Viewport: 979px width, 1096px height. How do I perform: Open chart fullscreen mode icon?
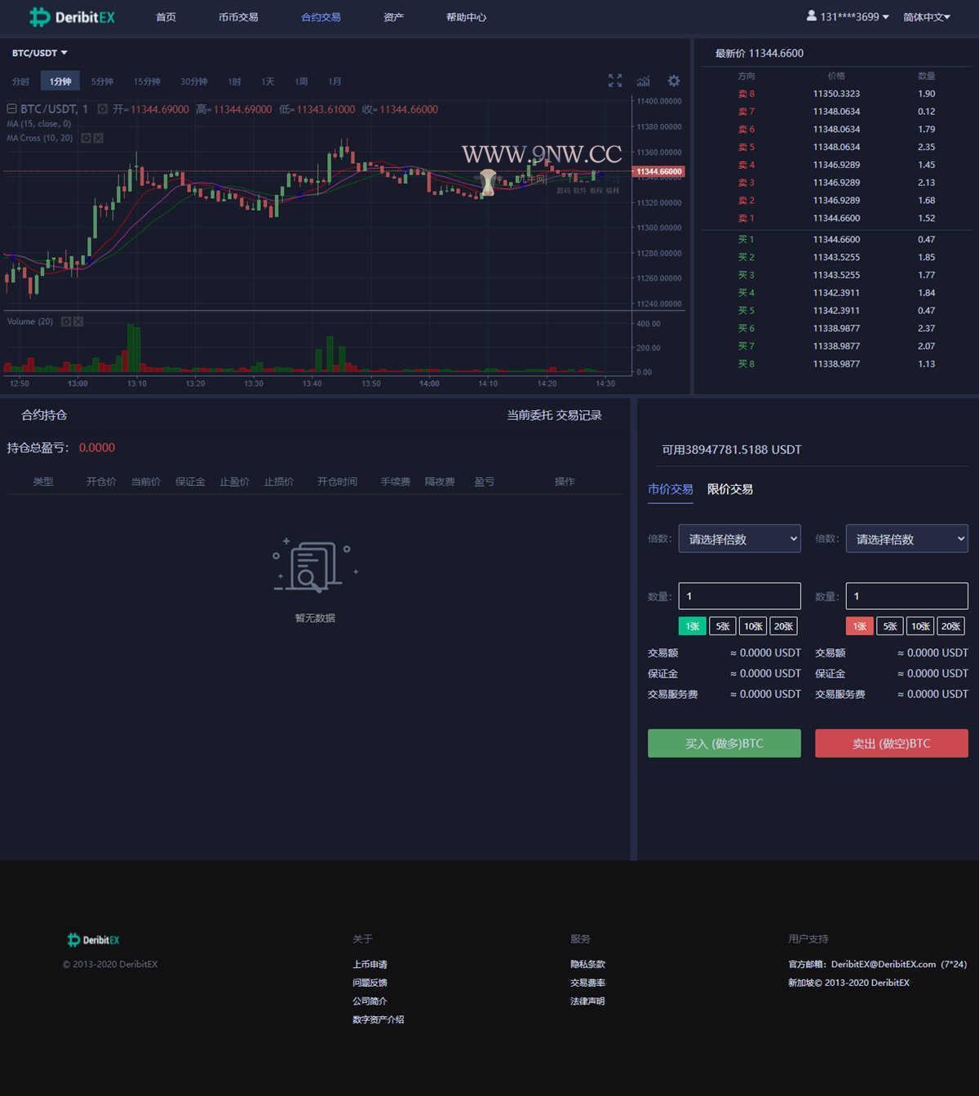(615, 81)
